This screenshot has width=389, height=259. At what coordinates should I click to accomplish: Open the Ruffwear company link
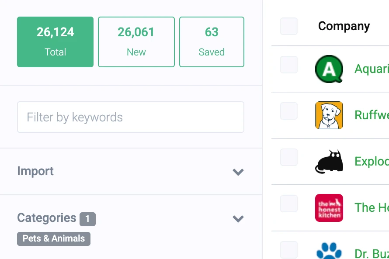(372, 115)
